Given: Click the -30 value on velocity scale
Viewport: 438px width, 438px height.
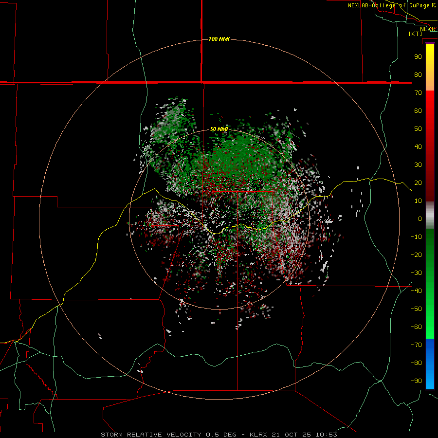Looking at the screenshot, I should pos(416,273).
